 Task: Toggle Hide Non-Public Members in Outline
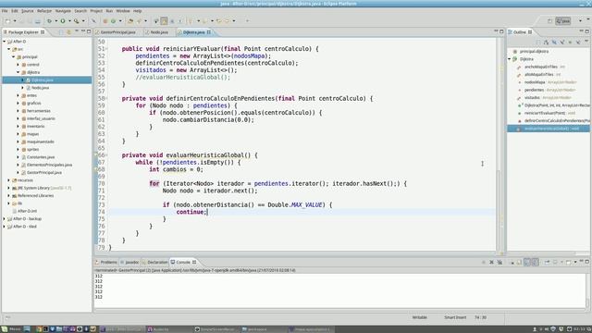tap(570, 43)
